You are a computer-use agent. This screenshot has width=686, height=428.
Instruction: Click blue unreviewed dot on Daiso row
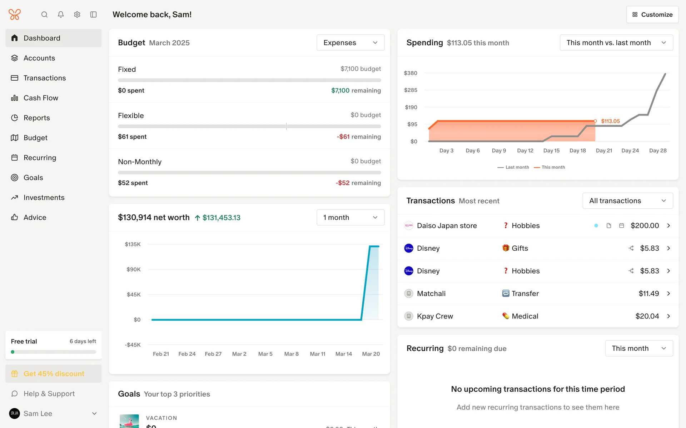click(596, 226)
